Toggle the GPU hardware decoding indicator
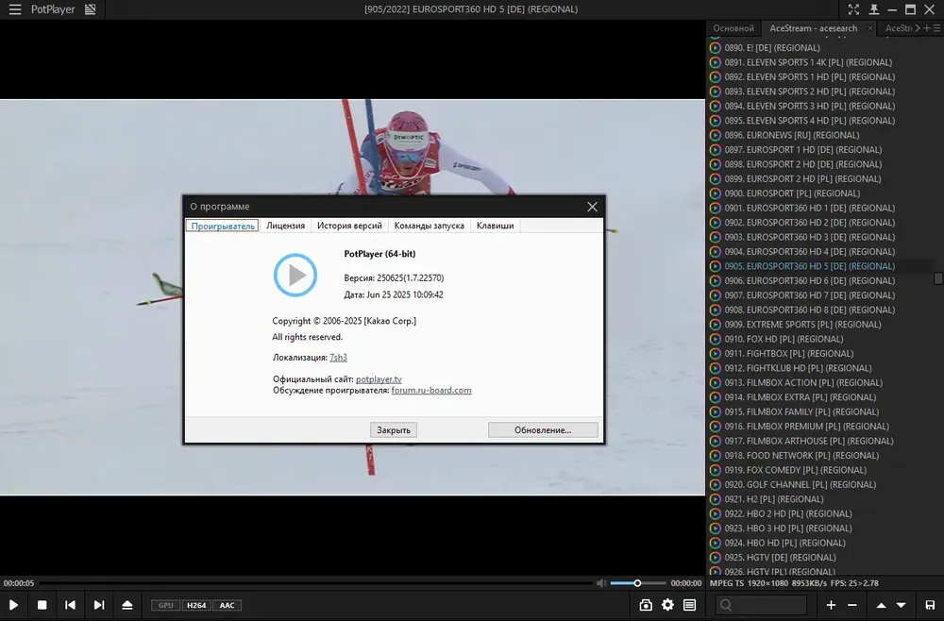 (165, 605)
